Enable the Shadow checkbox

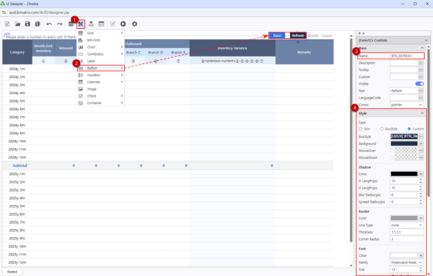click(374, 167)
